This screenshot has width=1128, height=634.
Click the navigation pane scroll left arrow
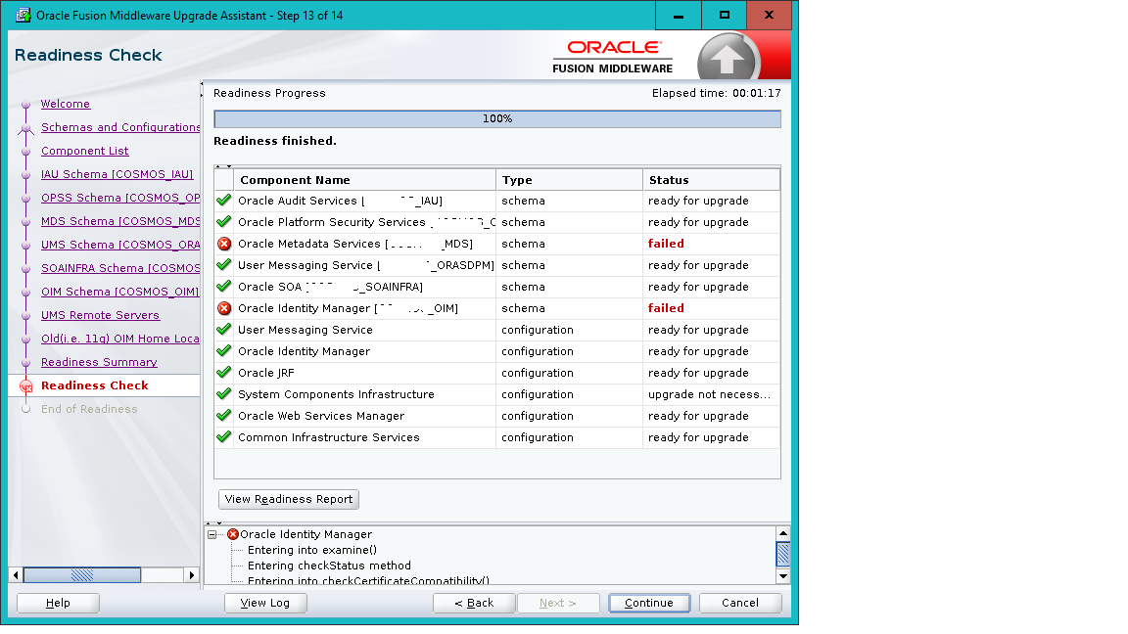[16, 575]
